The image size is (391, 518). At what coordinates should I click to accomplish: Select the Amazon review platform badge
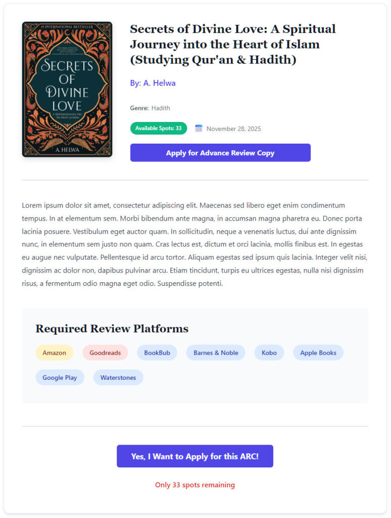tap(55, 353)
